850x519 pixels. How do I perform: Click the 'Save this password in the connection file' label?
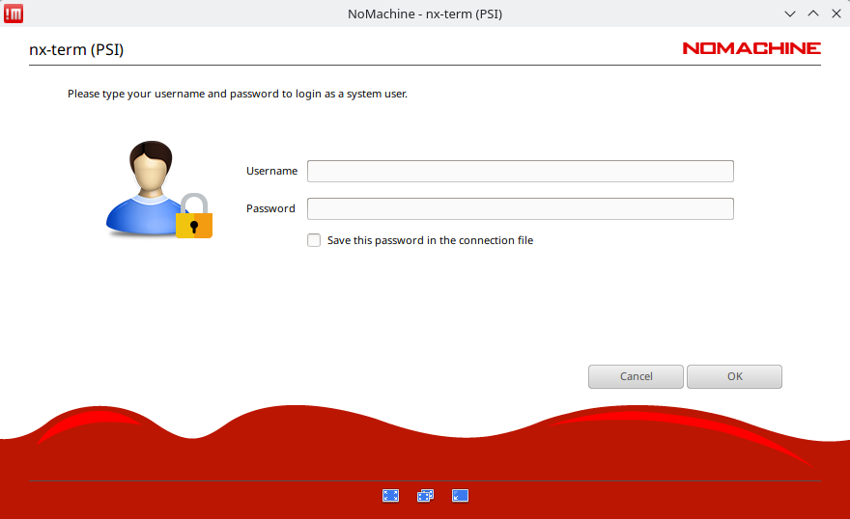(x=431, y=240)
